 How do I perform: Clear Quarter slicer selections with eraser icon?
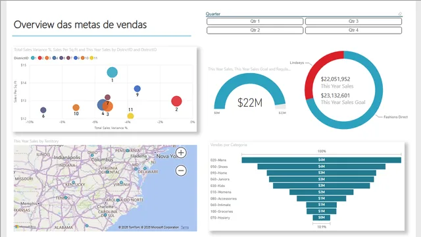click(400, 14)
